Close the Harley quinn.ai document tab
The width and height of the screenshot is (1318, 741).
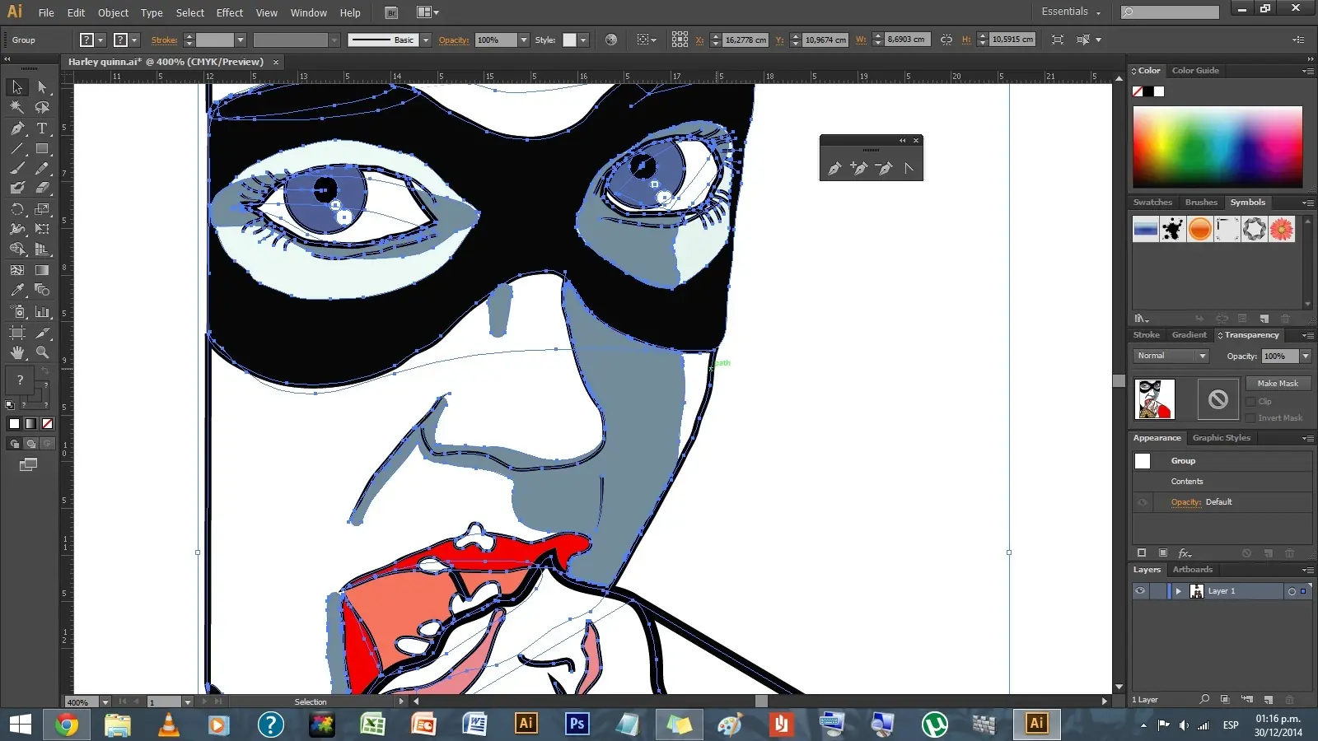tap(276, 62)
